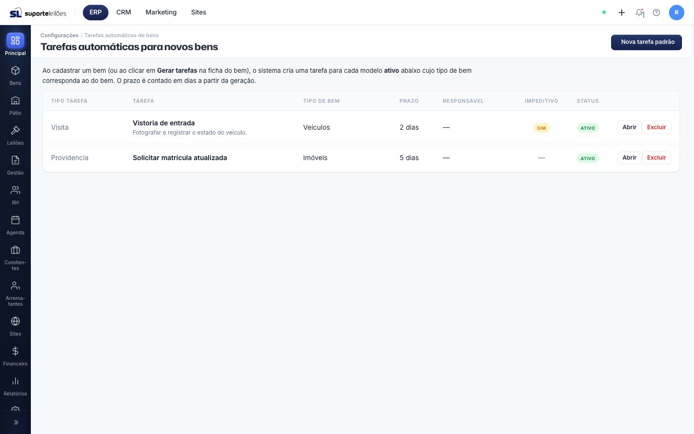Click ATIVO status badge in Providencia row

[x=588, y=158]
